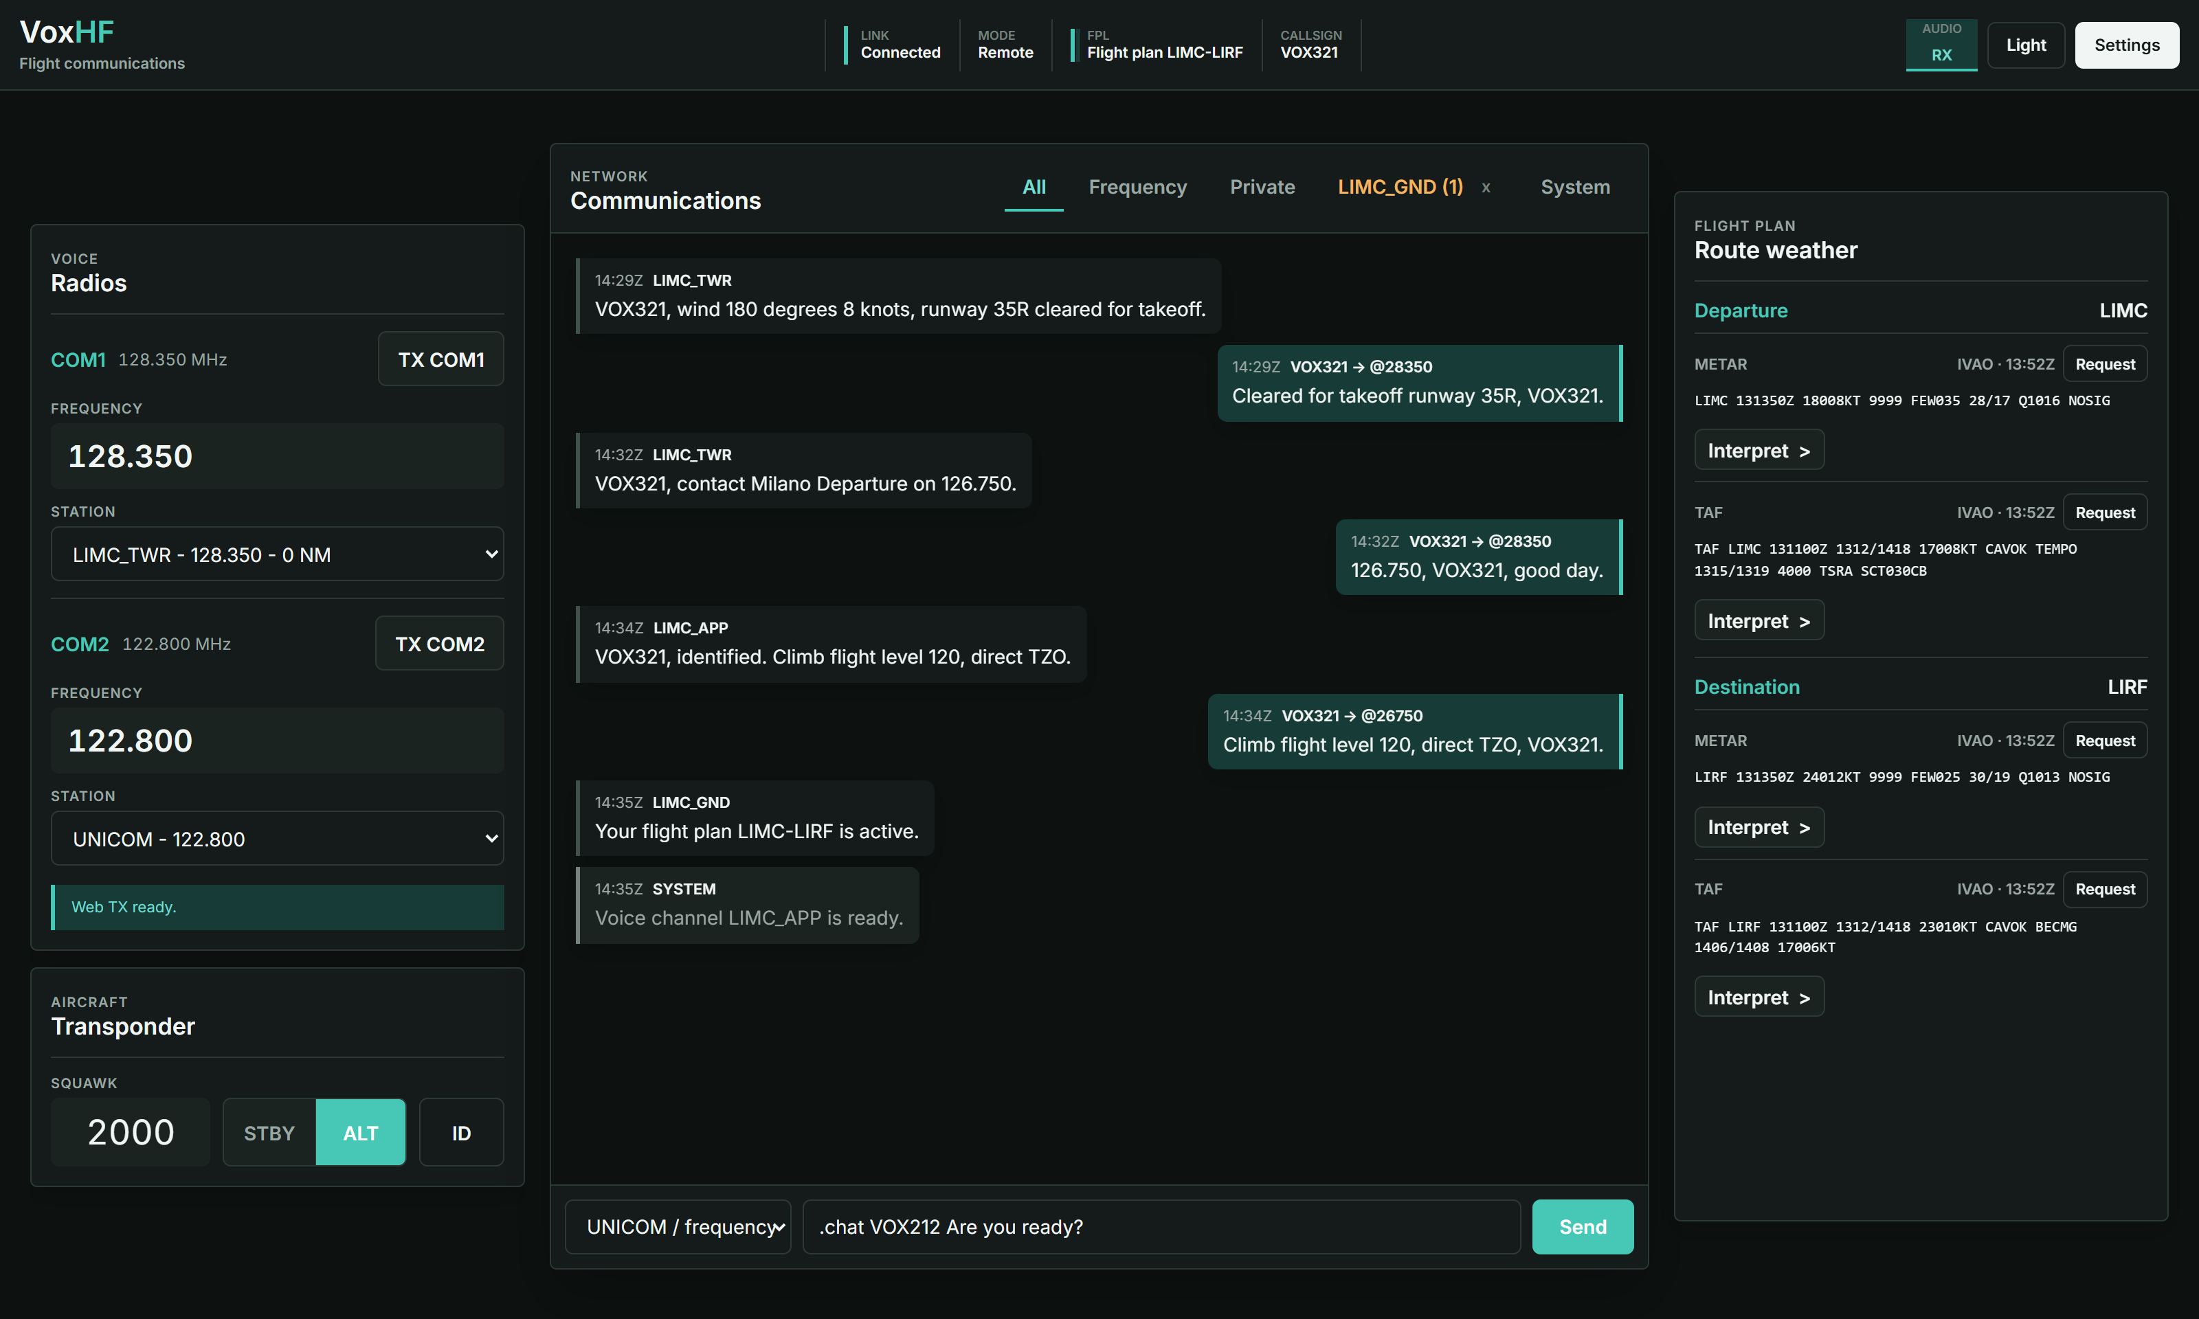The width and height of the screenshot is (2199, 1319).
Task: Edit the squawk code 2000 field
Action: tap(131, 1132)
